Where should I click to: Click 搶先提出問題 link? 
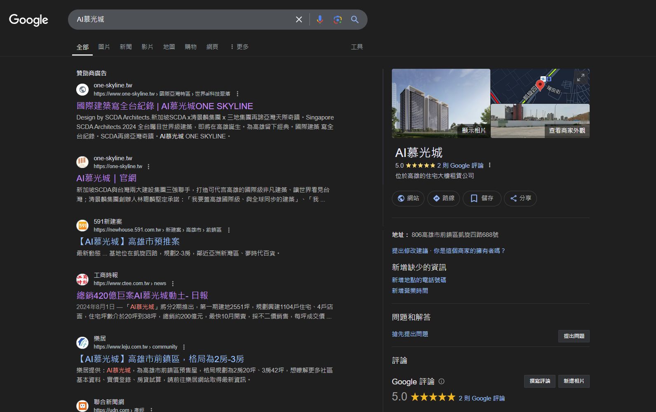410,334
